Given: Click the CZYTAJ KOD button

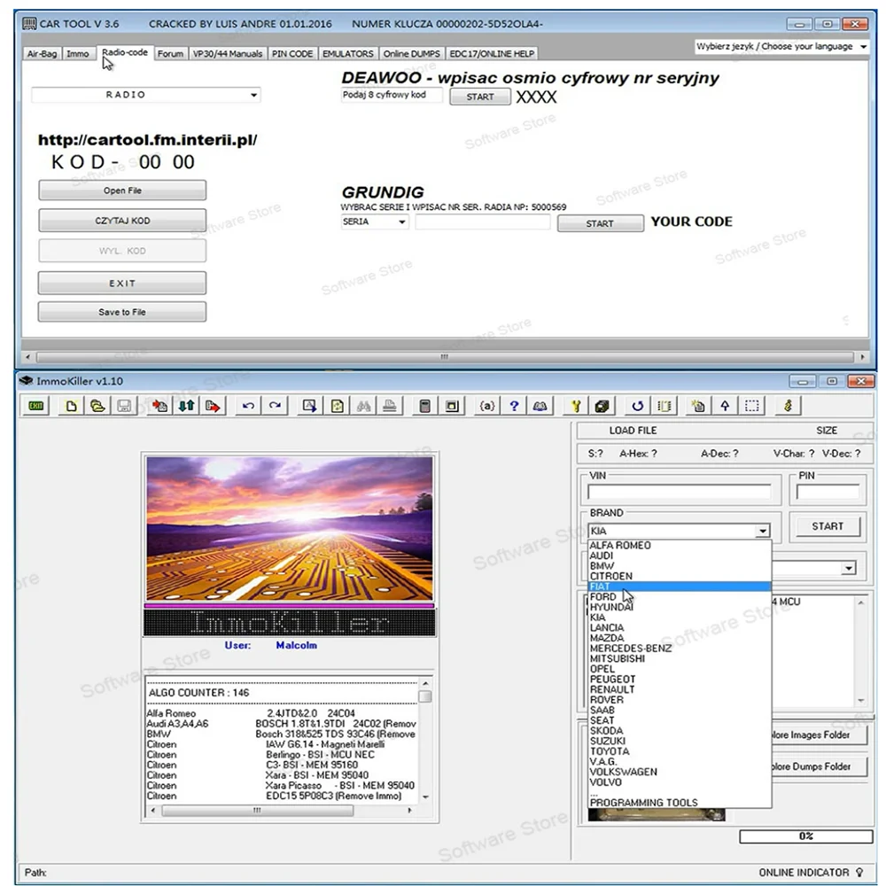Looking at the screenshot, I should tap(122, 221).
